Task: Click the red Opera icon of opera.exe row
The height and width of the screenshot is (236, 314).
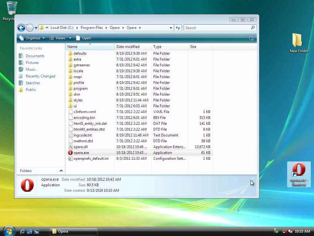Action: (70, 152)
